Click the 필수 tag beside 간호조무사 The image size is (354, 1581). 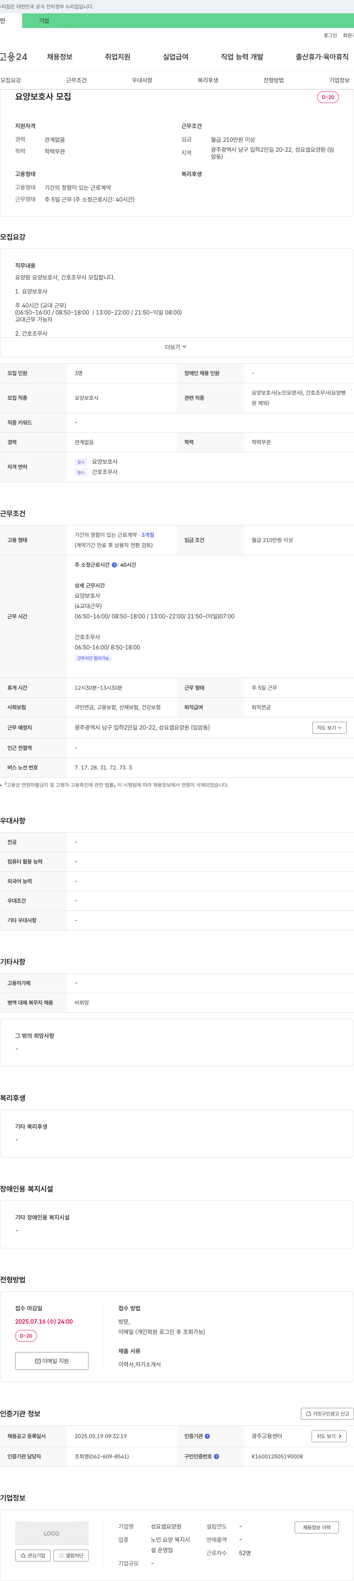coord(81,472)
